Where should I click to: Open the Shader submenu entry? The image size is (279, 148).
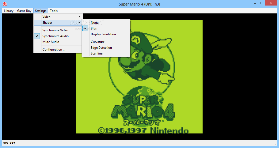pyautogui.click(x=58, y=23)
